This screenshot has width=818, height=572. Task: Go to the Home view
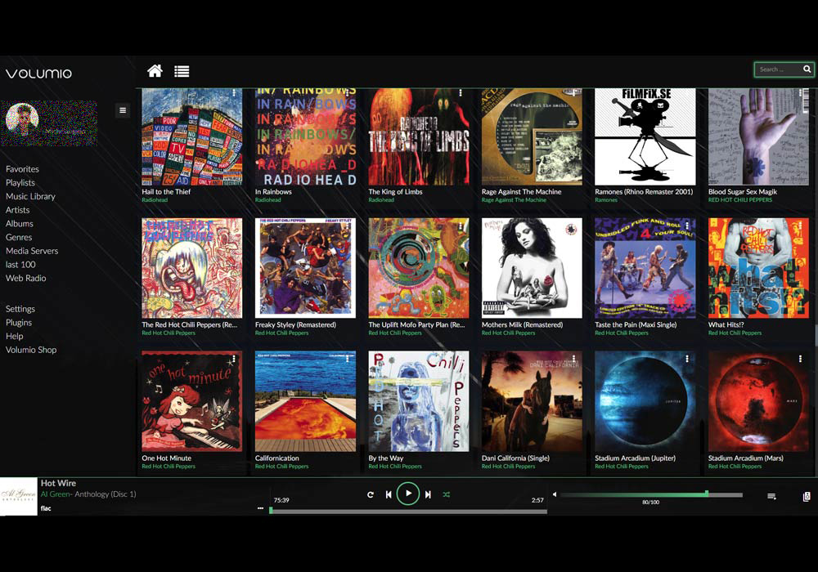point(155,71)
